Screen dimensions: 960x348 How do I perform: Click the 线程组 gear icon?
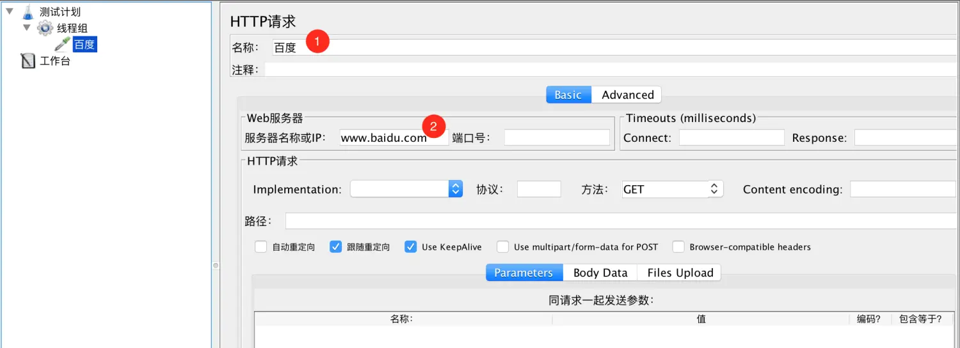(x=45, y=28)
